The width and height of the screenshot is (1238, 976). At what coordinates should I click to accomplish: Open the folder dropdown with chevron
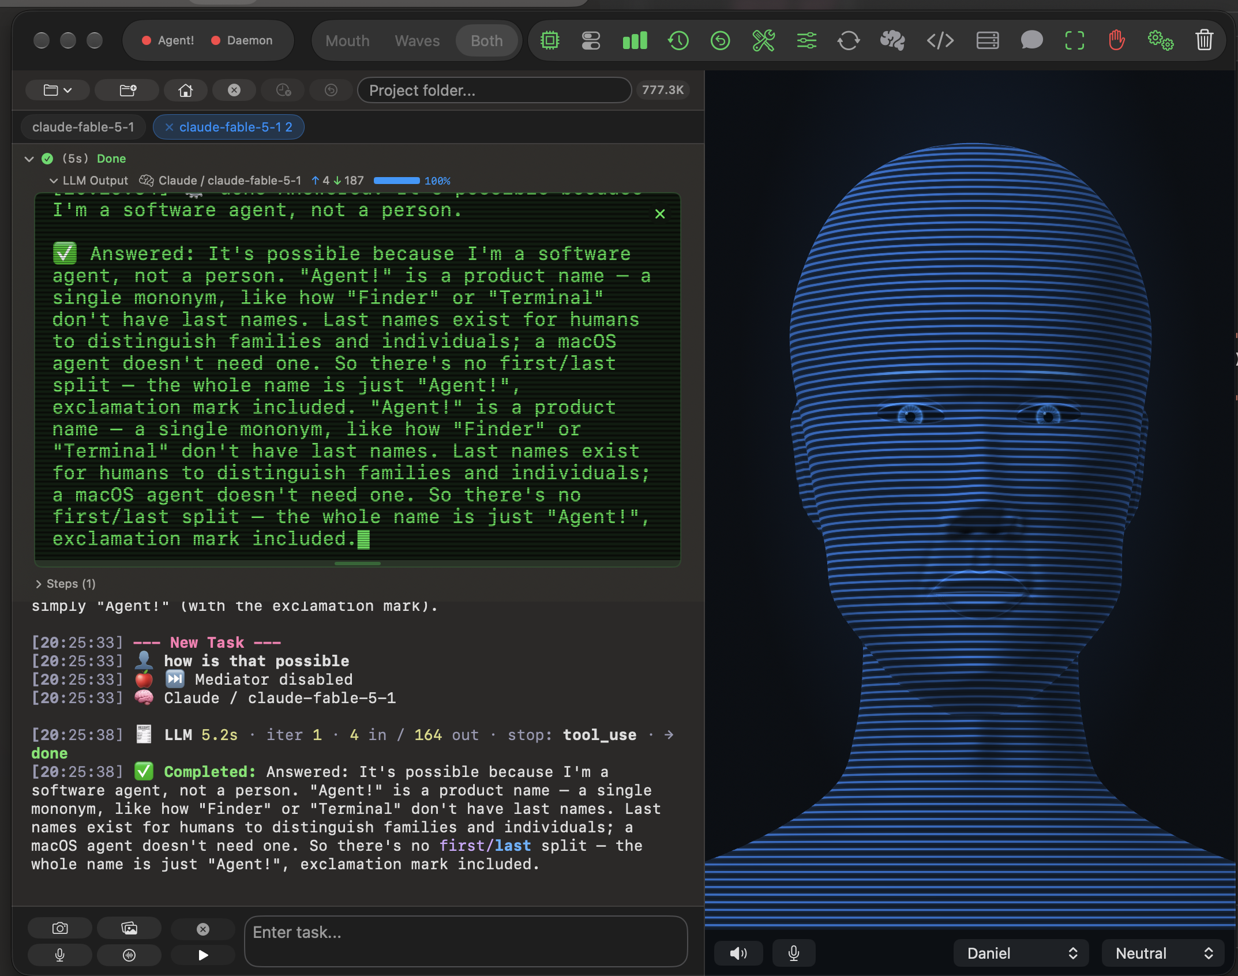click(58, 90)
